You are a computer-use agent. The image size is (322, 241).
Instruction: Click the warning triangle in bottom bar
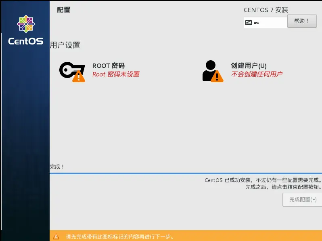tap(56, 237)
